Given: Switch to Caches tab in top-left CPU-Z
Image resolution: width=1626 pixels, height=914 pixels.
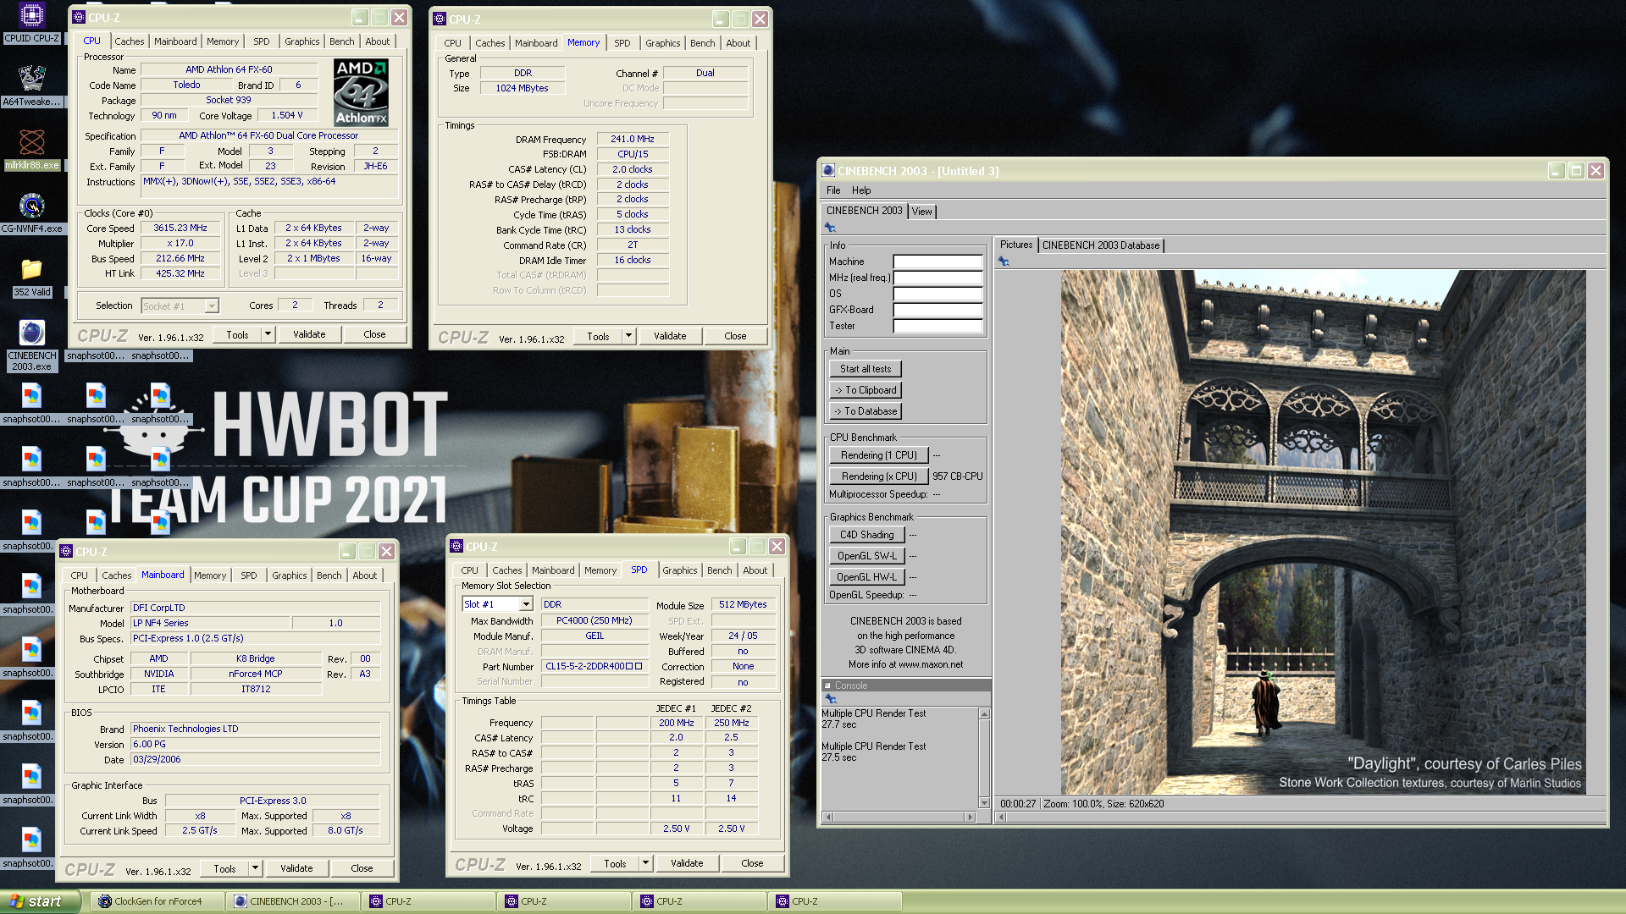Looking at the screenshot, I should tap(129, 41).
